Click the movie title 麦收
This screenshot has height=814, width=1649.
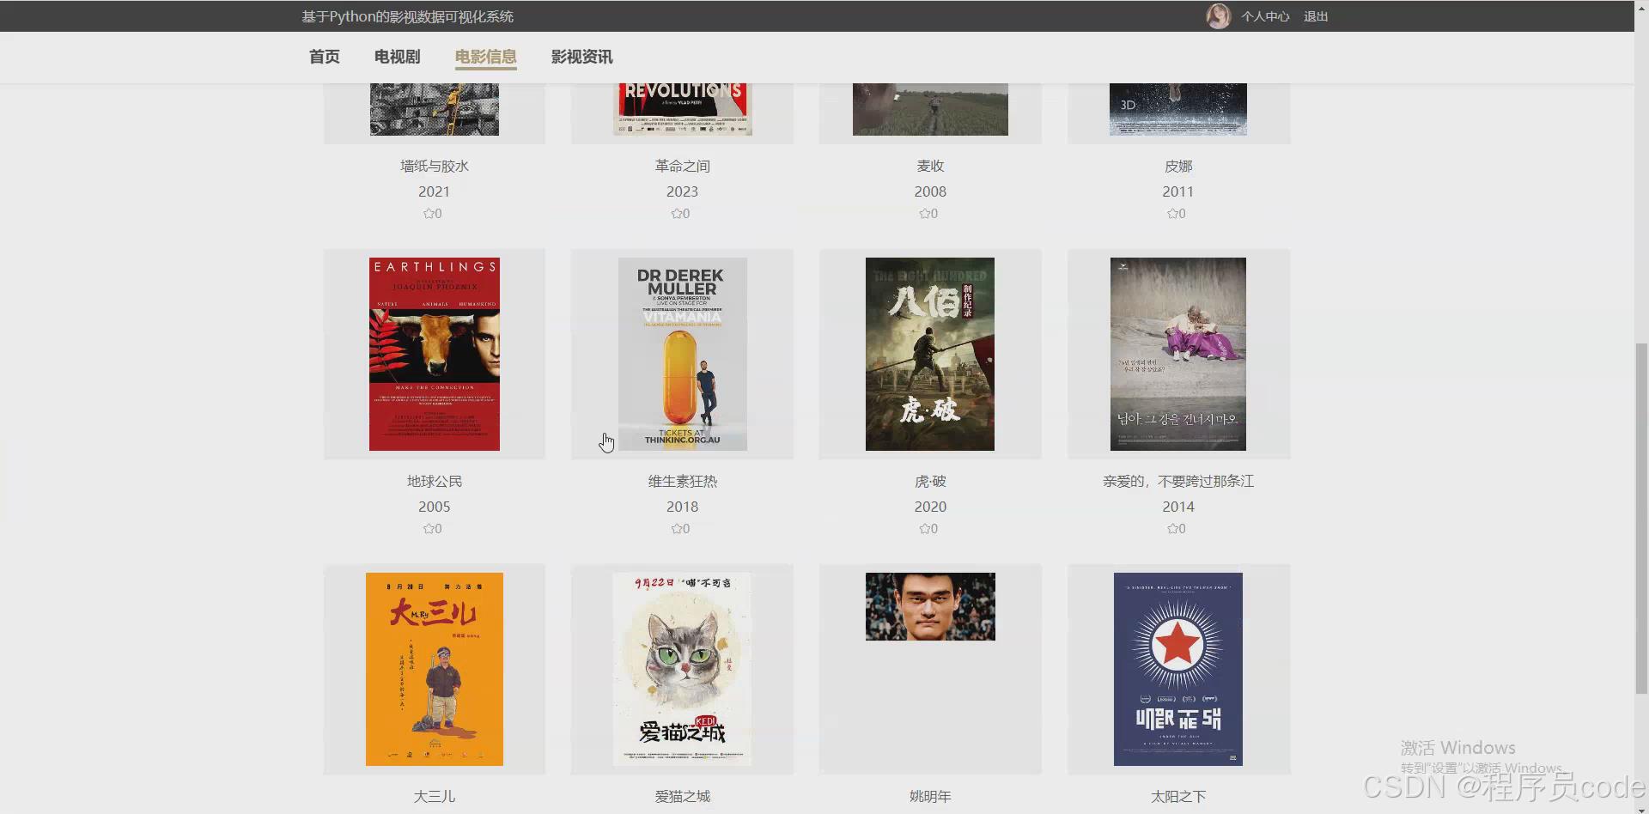click(x=930, y=167)
